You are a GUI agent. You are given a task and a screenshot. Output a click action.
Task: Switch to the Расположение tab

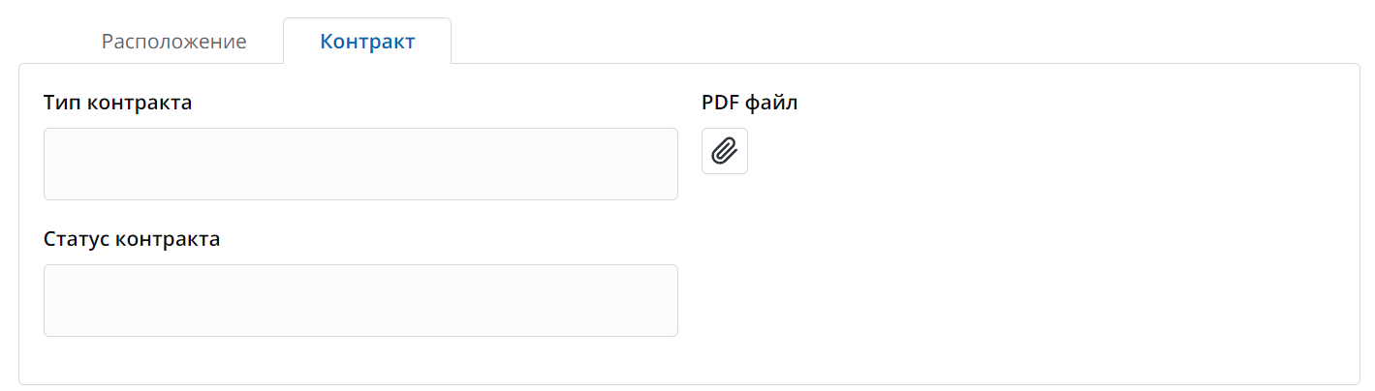pyautogui.click(x=174, y=42)
